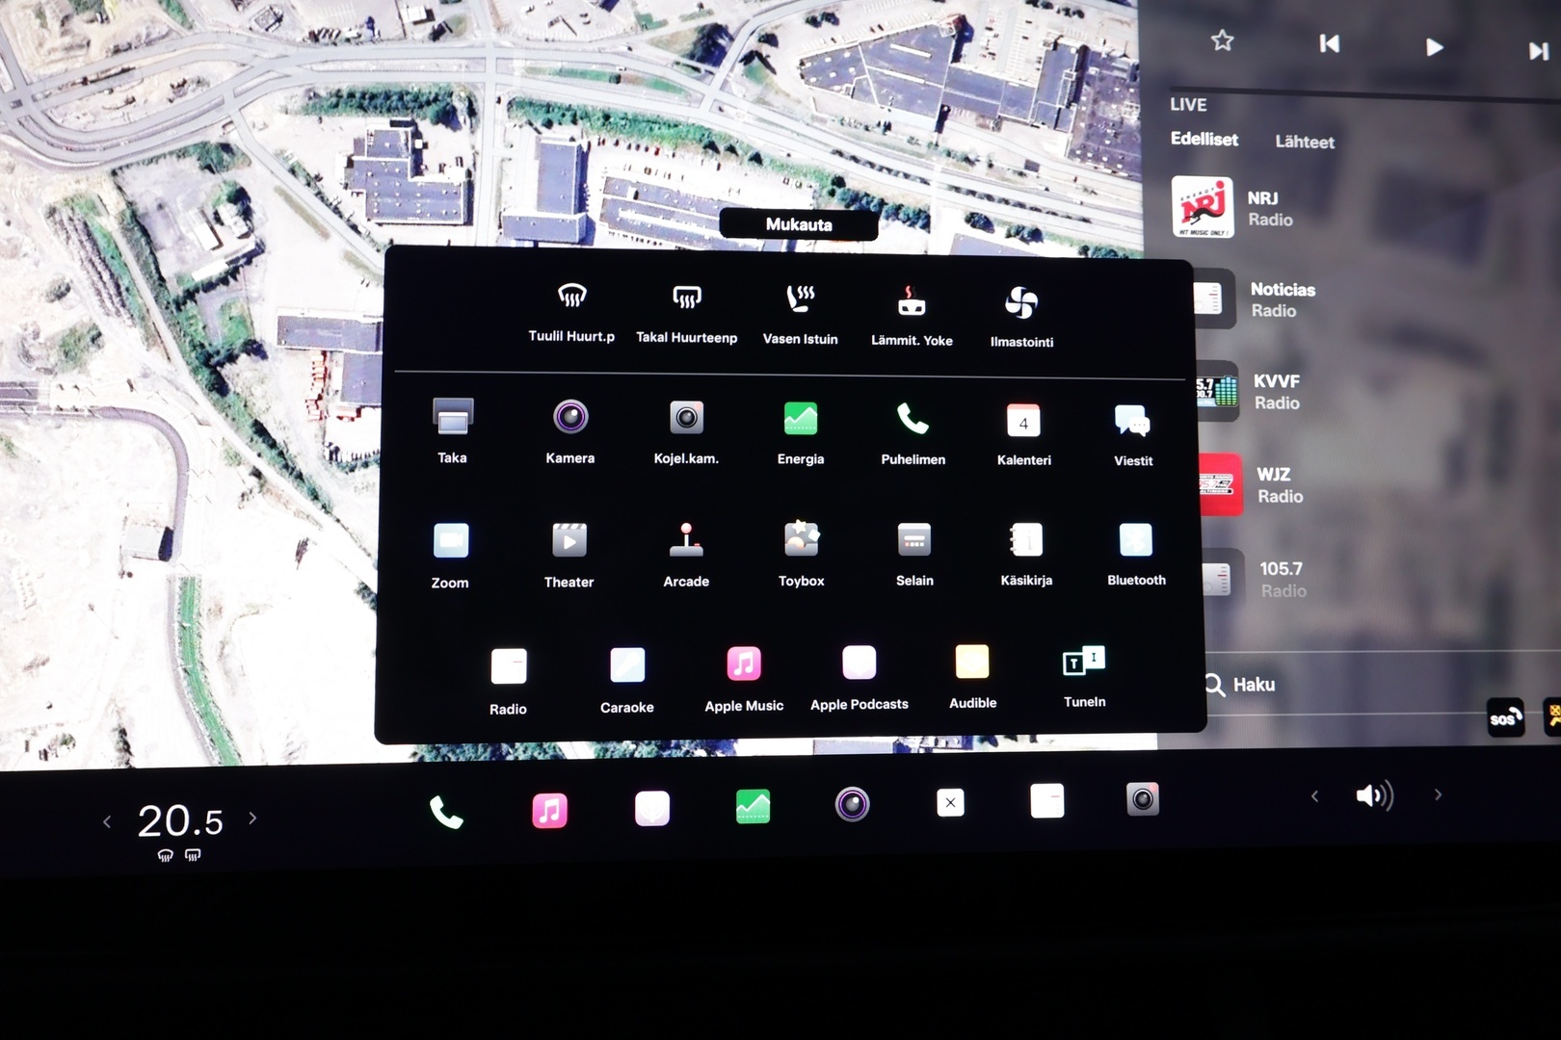This screenshot has width=1561, height=1040.
Task: Click the Mukauta button
Action: pos(798,224)
